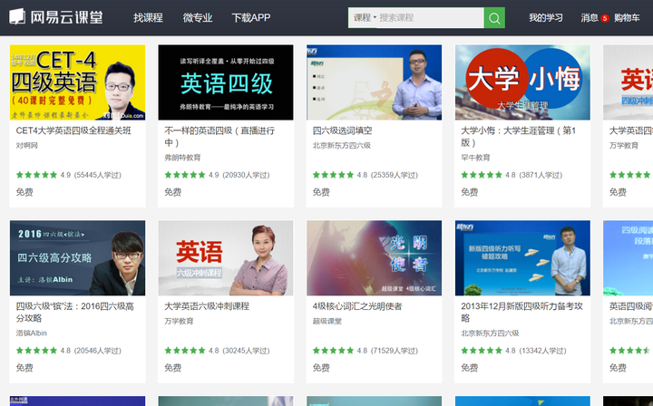The width and height of the screenshot is (653, 406).
Task: Click the 网易云课堂 logo icon
Action: (17, 17)
